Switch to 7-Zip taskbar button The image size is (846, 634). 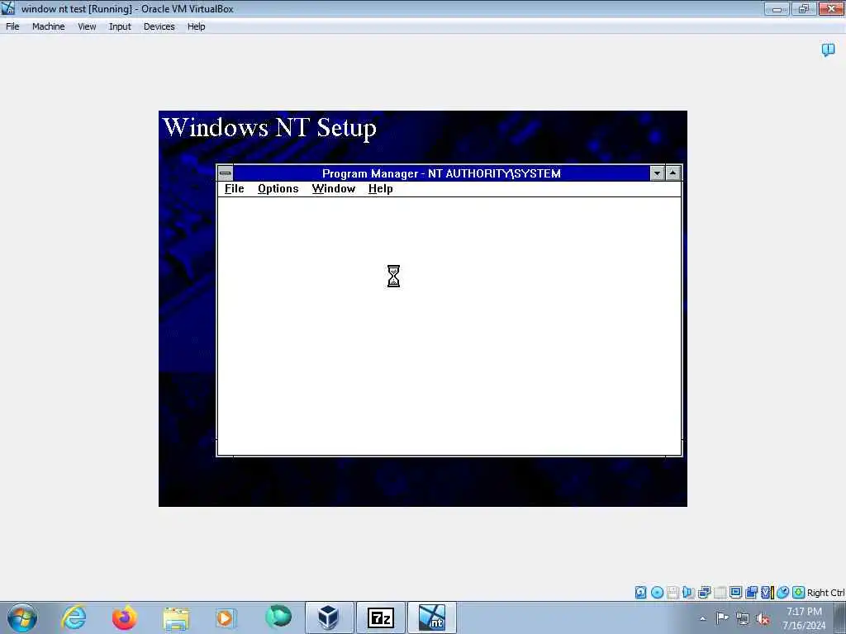coord(380,617)
